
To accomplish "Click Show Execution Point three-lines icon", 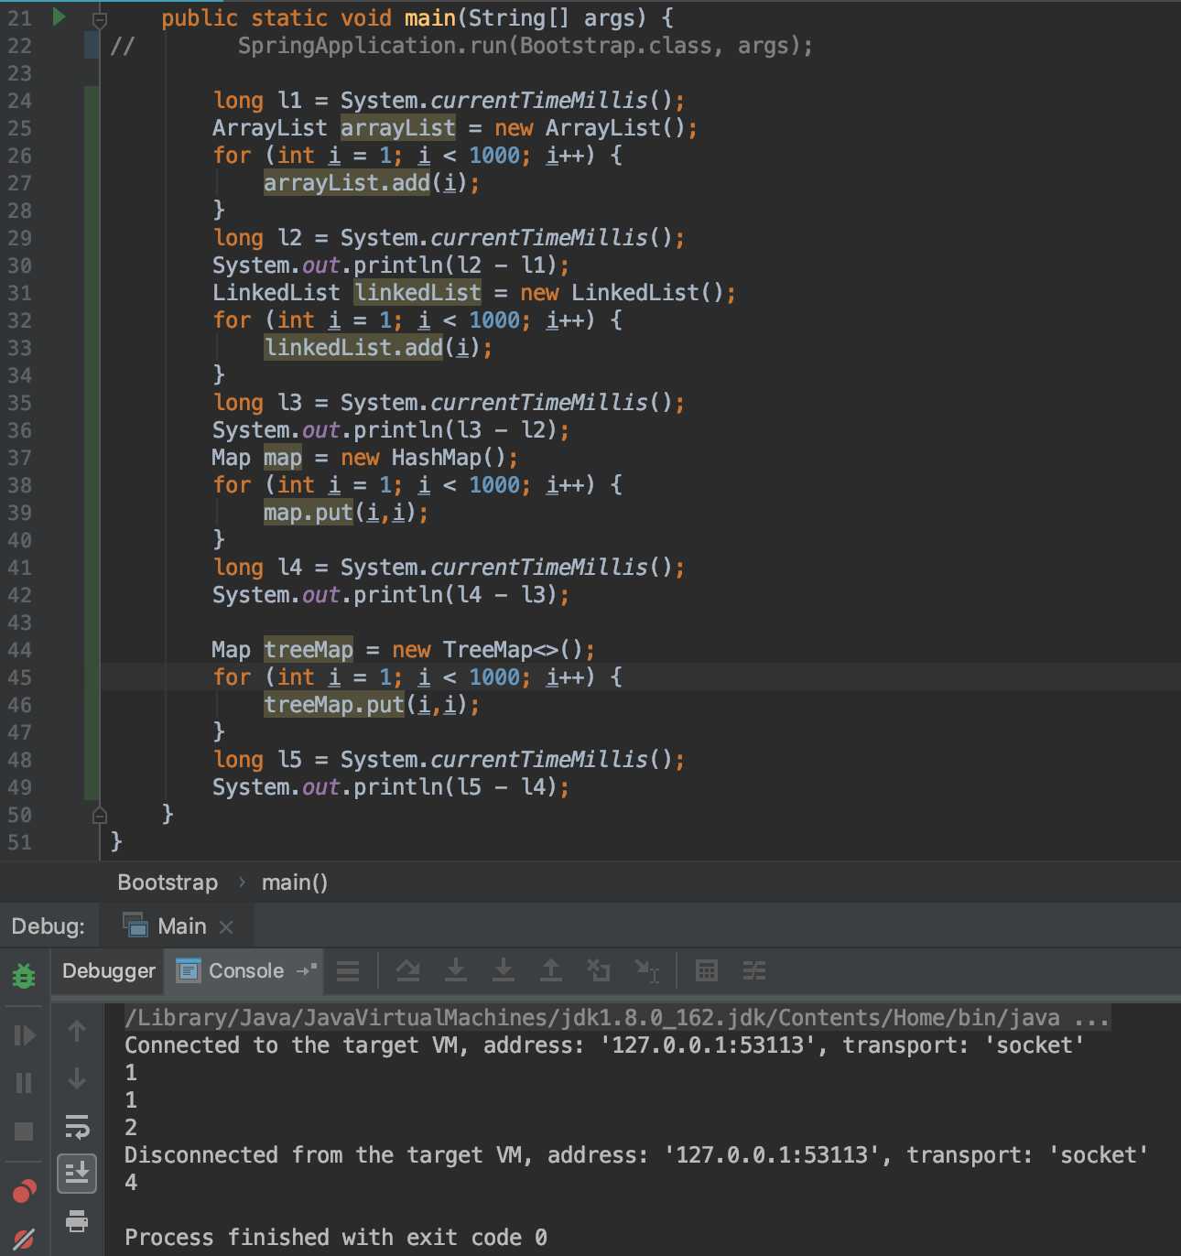I will point(348,971).
